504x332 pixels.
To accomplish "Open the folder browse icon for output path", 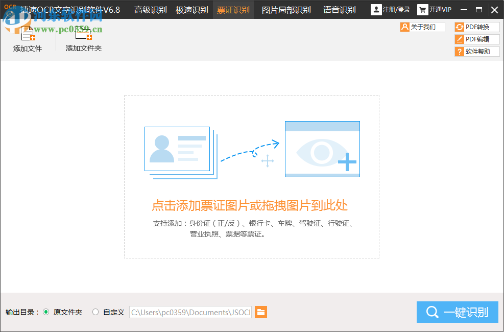I will pyautogui.click(x=260, y=312).
